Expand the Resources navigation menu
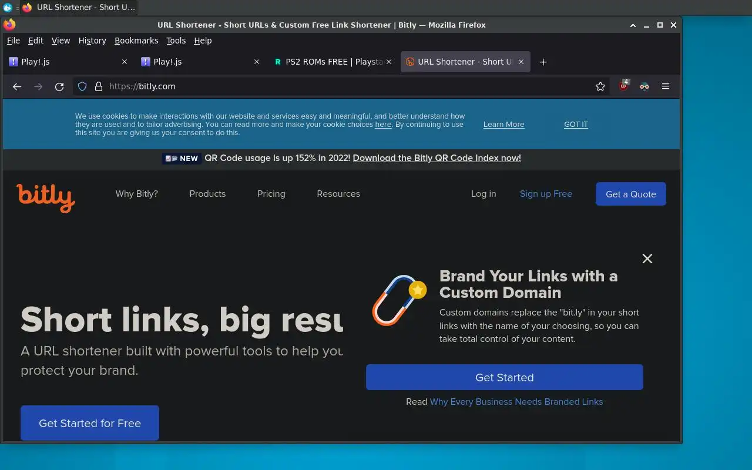Screen dimensions: 752x470 point(338,194)
